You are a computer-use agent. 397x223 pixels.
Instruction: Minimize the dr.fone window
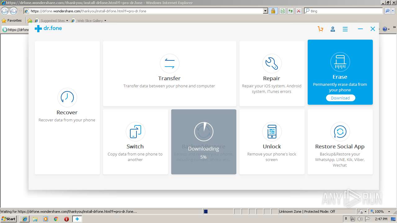click(x=360, y=29)
